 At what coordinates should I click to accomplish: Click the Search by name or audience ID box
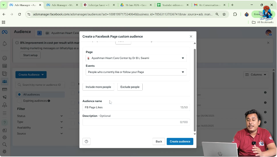40,85
